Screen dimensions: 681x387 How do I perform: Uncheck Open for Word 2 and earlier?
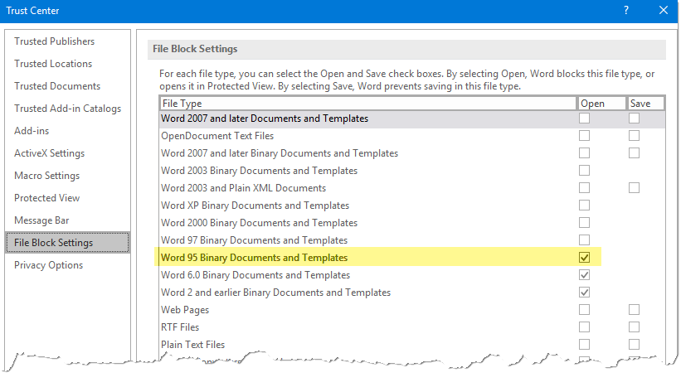[584, 292]
